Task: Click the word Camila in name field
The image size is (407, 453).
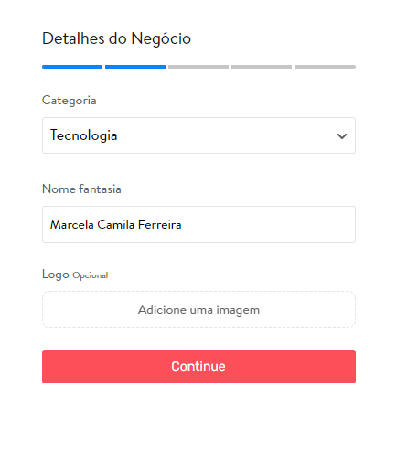Action: pyautogui.click(x=116, y=225)
